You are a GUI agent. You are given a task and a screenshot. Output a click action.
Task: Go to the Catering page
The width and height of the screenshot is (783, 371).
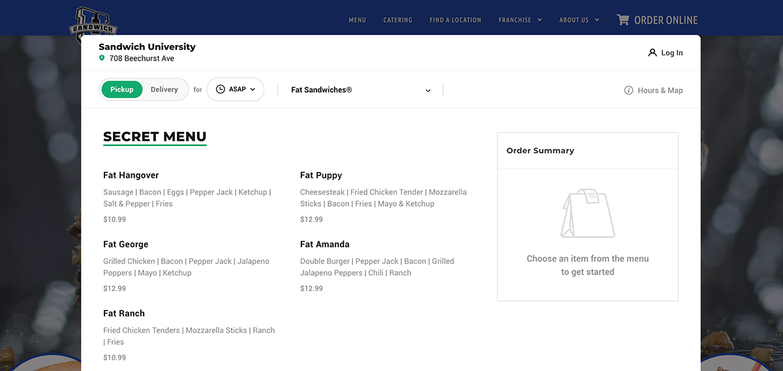point(397,20)
